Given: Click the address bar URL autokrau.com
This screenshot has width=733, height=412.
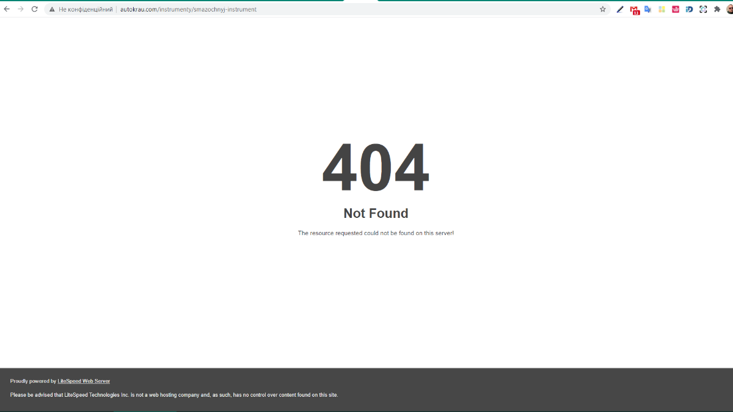Looking at the screenshot, I should pyautogui.click(x=188, y=9).
